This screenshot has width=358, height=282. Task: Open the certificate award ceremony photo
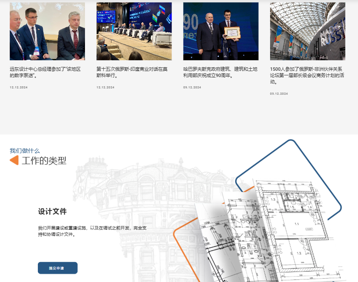pos(220,32)
